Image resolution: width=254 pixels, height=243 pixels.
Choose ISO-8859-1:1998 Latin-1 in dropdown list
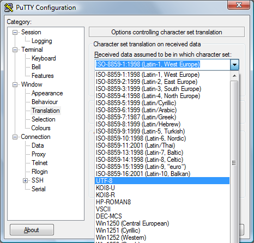tap(162, 75)
